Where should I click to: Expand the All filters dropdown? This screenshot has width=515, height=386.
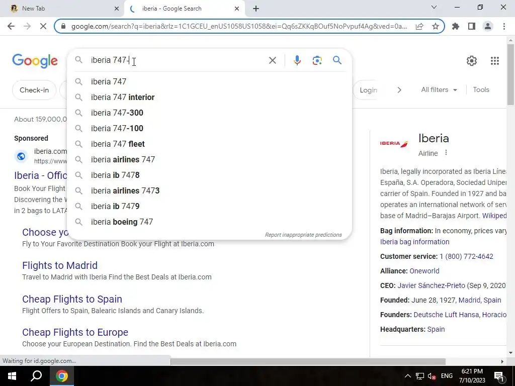pos(439,89)
